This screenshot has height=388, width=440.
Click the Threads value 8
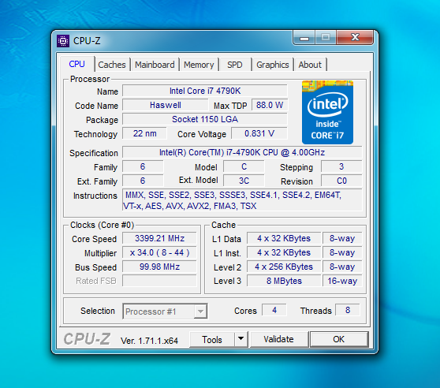[348, 310]
